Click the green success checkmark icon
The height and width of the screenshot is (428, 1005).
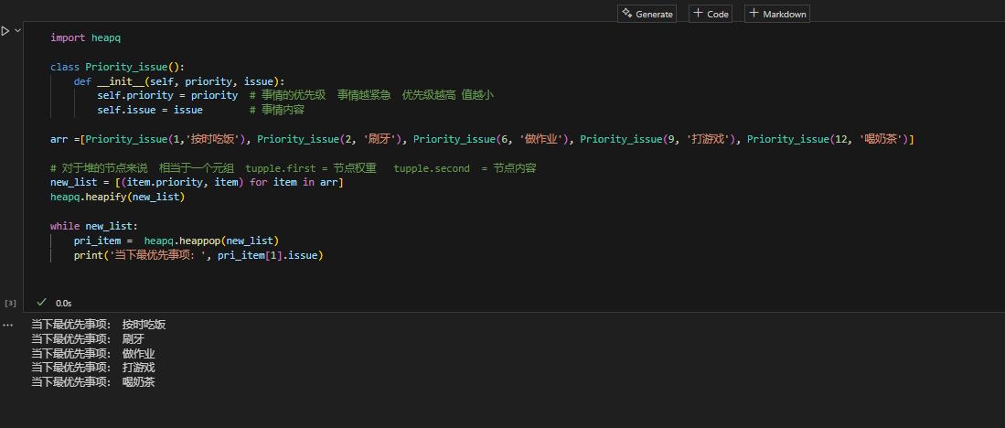click(x=42, y=302)
